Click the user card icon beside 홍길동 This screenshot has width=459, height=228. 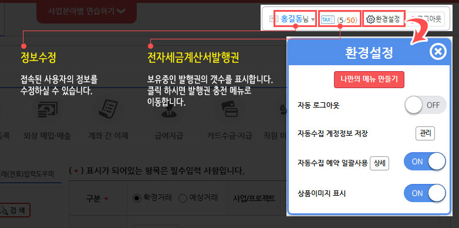[273, 19]
